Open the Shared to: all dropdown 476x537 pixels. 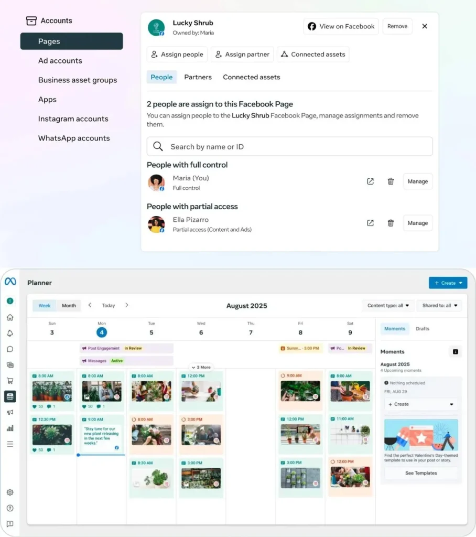click(439, 306)
